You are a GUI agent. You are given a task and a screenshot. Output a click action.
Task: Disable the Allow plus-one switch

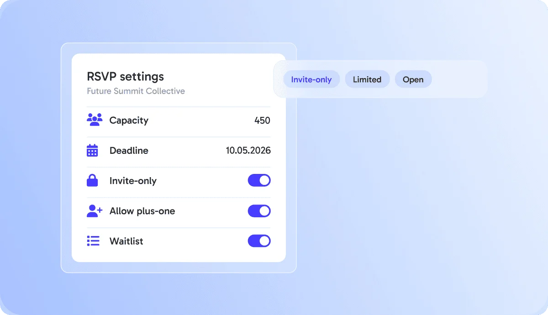[259, 211]
